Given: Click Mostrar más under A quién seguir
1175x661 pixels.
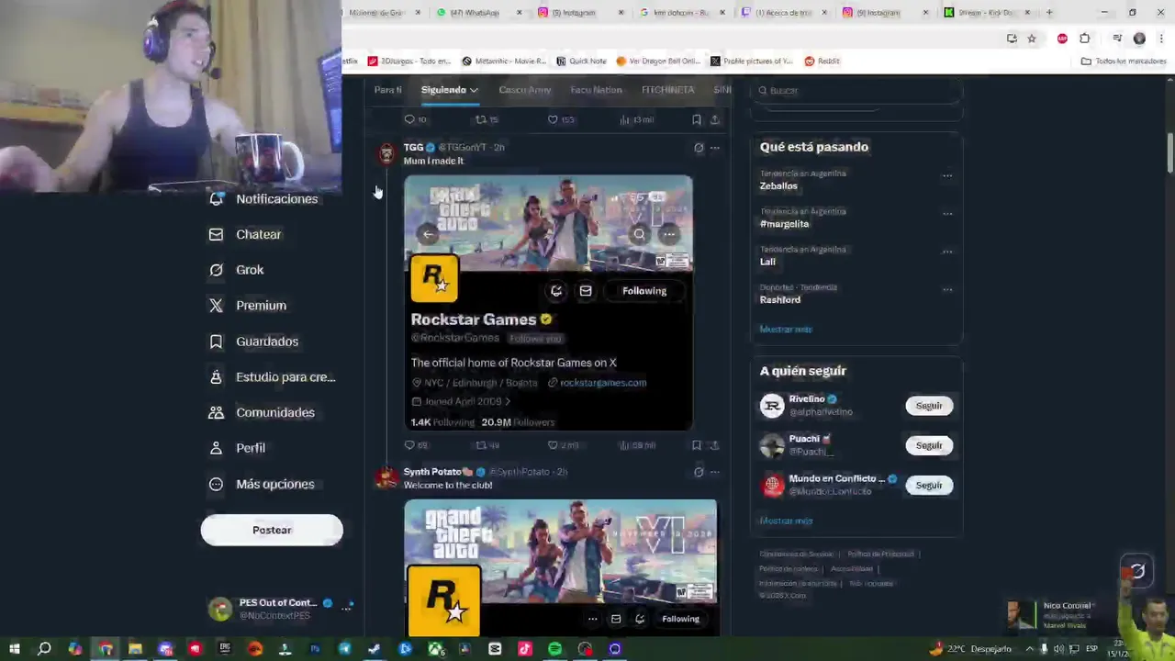Looking at the screenshot, I should pyautogui.click(x=786, y=521).
